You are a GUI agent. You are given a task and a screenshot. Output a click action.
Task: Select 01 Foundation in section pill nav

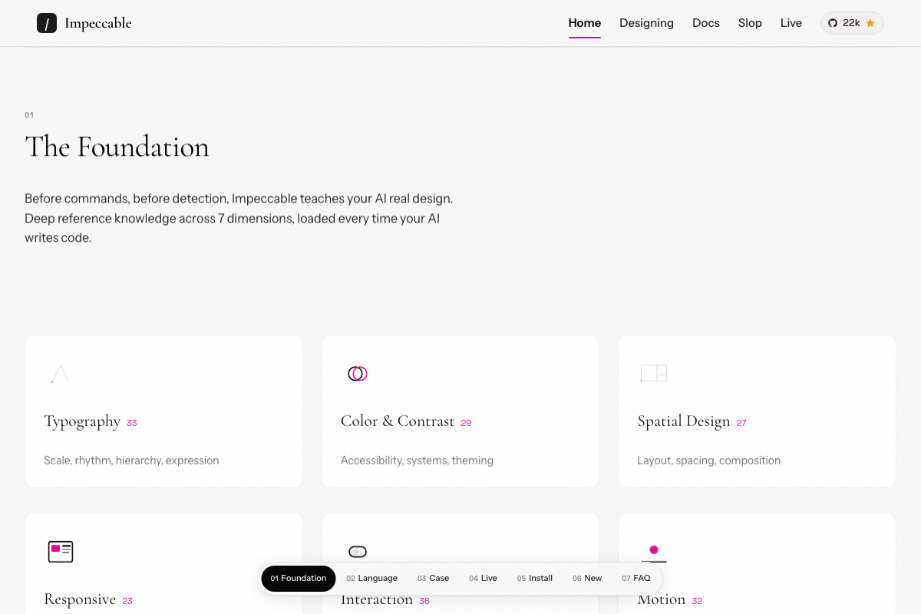(299, 579)
